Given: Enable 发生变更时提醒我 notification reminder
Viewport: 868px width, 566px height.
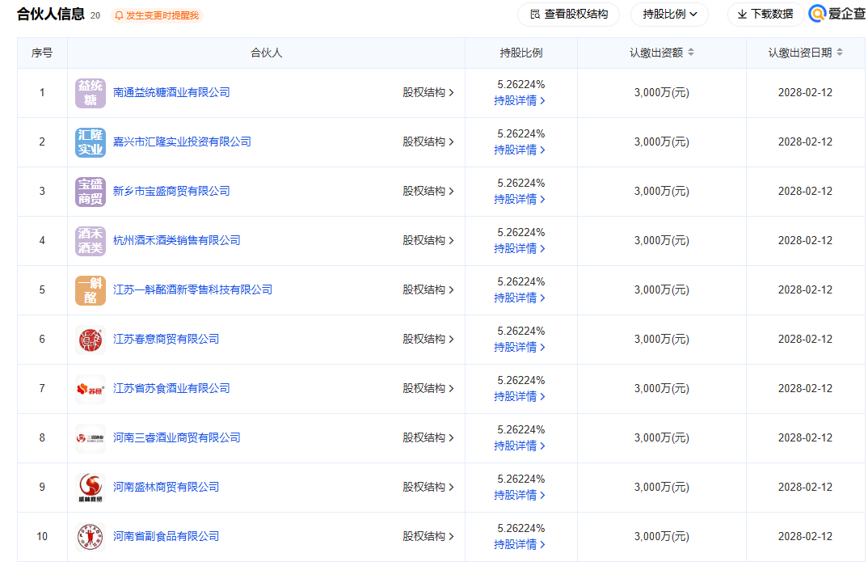Looking at the screenshot, I should (x=158, y=15).
